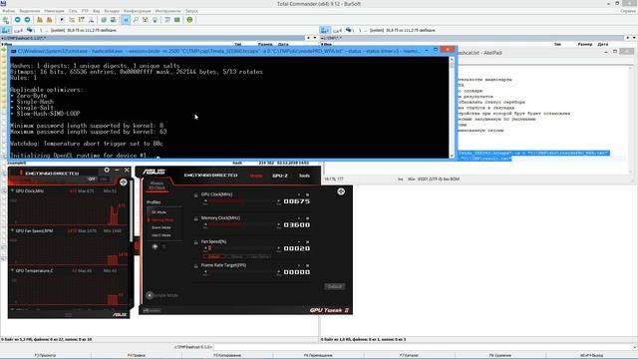638x359 pixels.
Task: Open the Справка menu
Action: tap(628, 11)
